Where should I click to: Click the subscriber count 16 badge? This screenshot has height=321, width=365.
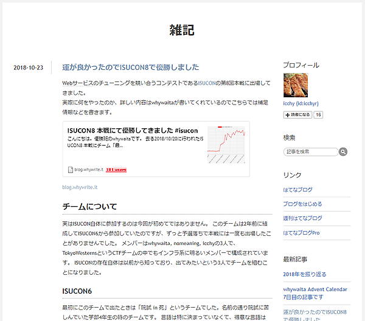point(318,115)
